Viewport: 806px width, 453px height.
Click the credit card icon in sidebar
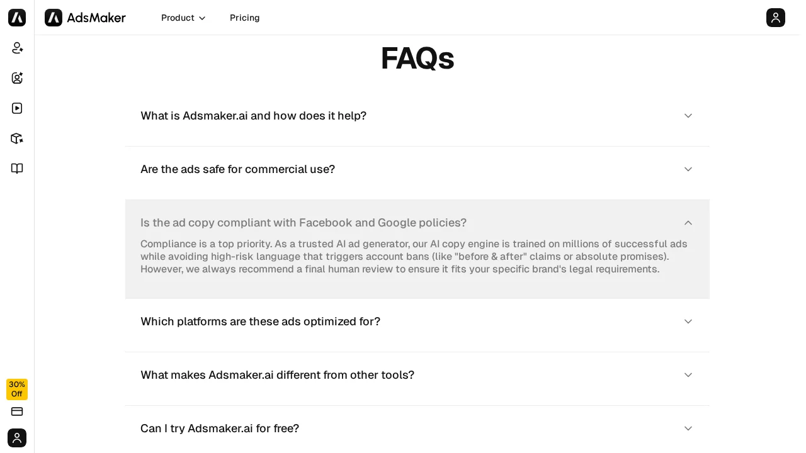tap(17, 411)
